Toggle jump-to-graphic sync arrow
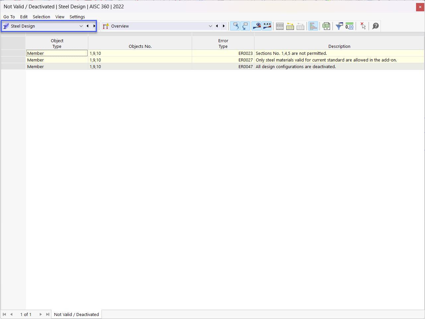This screenshot has height=319, width=425. pyautogui.click(x=235, y=26)
